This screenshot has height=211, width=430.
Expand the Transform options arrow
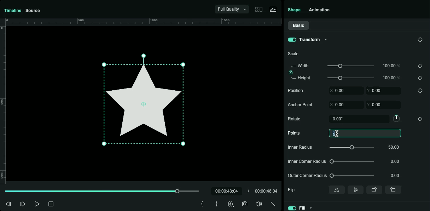(326, 40)
